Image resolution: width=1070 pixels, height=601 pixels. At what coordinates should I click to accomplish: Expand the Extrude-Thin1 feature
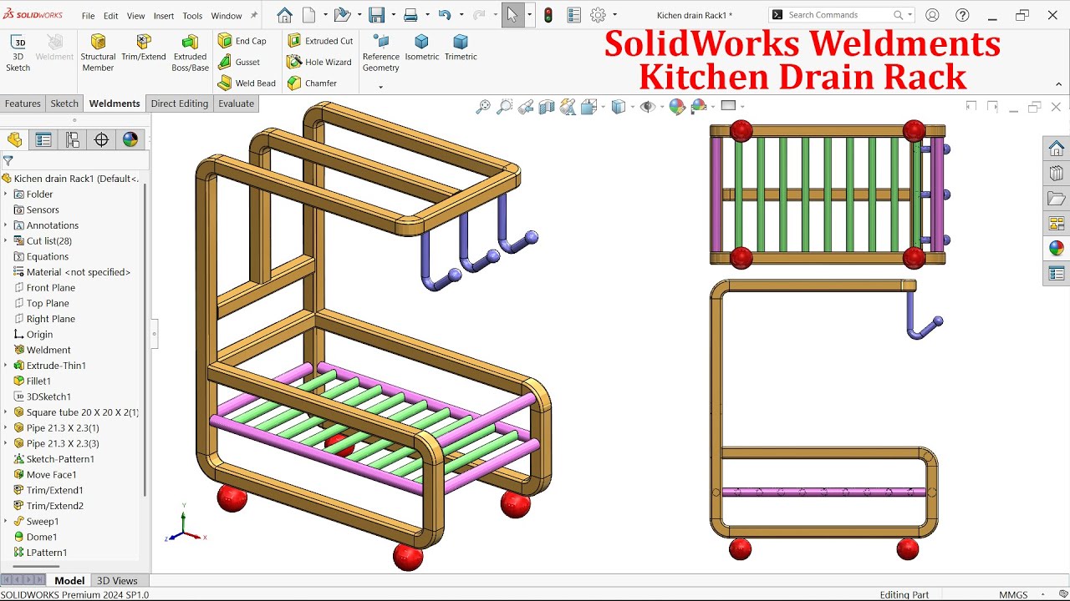(6, 366)
